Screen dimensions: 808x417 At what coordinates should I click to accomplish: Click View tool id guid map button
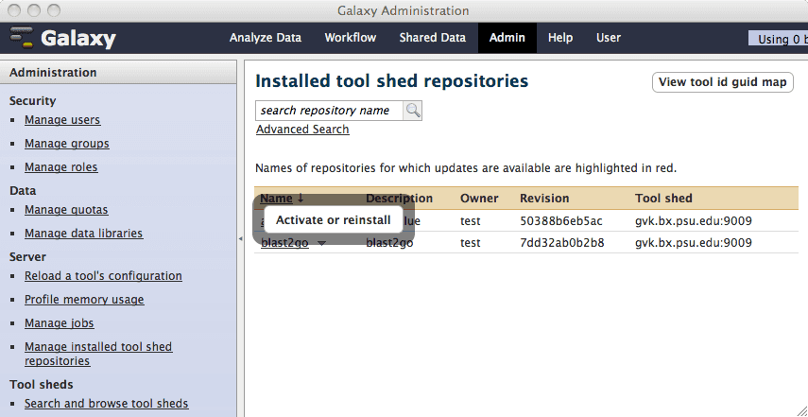click(x=722, y=82)
